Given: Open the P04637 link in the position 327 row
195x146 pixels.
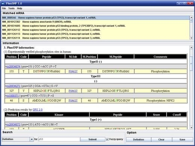Looking at the screenshot, I should point(73,91).
